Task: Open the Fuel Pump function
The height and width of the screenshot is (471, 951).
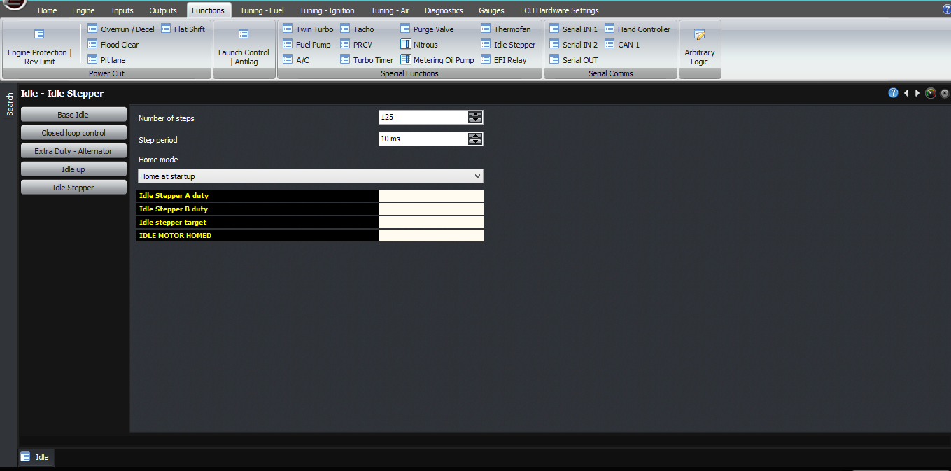Action: click(x=307, y=45)
